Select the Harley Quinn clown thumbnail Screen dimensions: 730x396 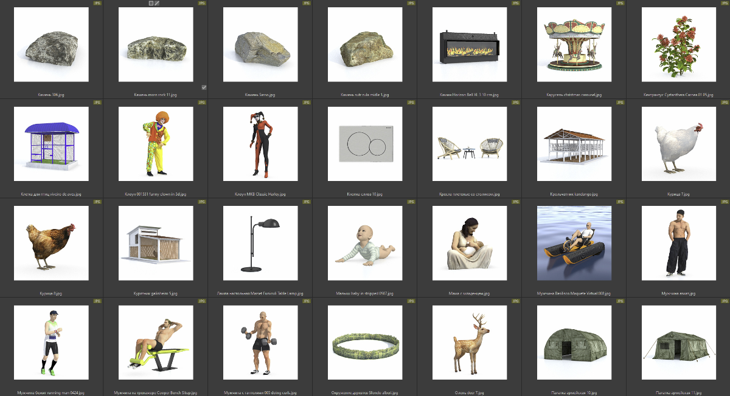click(260, 144)
